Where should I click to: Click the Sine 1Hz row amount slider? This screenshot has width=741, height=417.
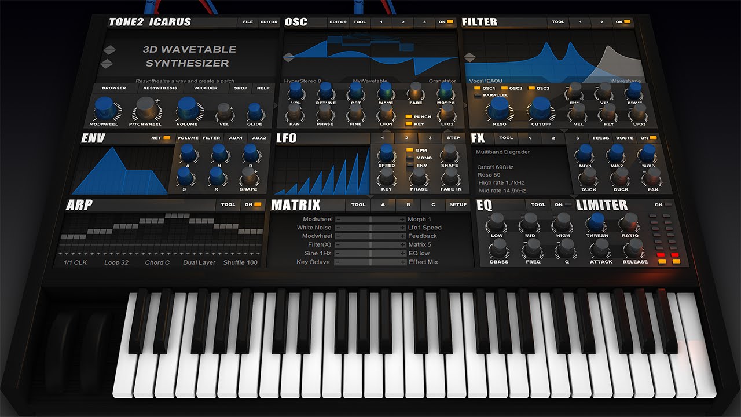pos(370,253)
